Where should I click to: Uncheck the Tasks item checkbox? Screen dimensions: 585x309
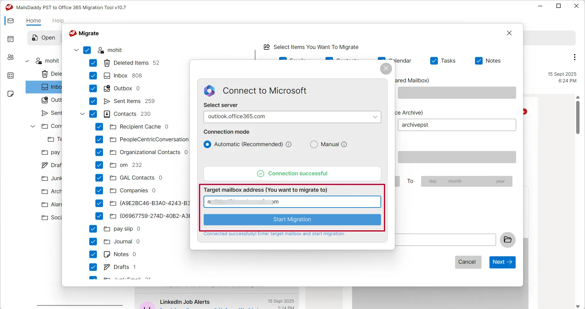[x=434, y=61]
